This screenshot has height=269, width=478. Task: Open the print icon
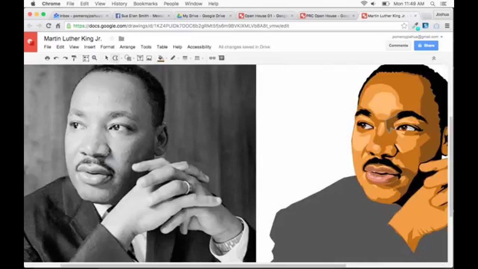point(47,58)
